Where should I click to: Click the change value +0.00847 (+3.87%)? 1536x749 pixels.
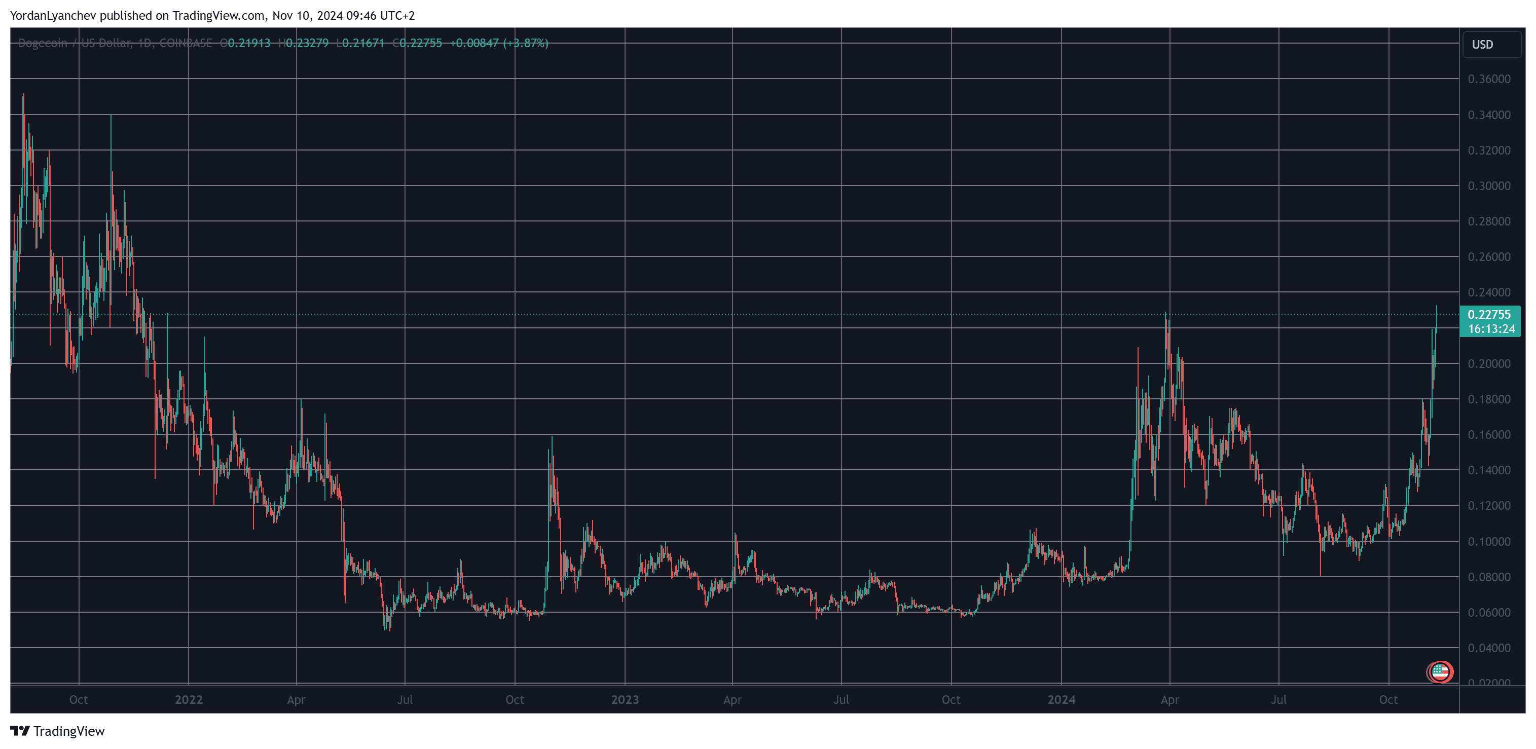coord(499,43)
